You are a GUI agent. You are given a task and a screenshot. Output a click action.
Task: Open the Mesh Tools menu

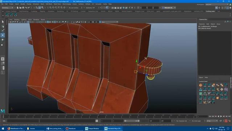pyautogui.click(x=57, y=4)
